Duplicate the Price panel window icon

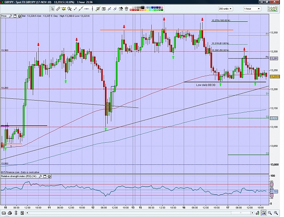coord(15,16)
